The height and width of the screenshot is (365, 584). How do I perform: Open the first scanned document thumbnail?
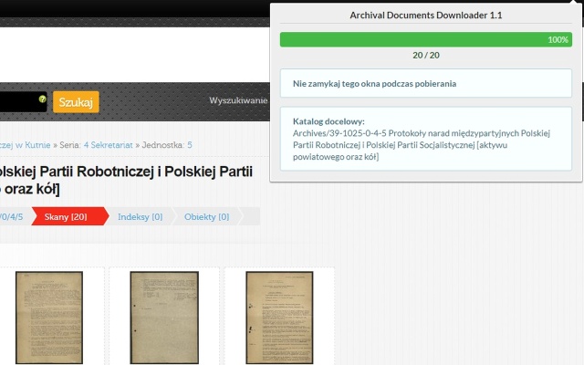[x=49, y=318]
